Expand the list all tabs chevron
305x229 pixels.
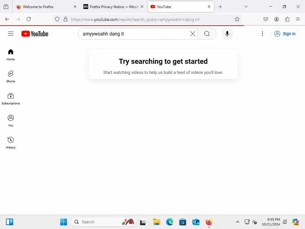pyautogui.click(x=246, y=7)
